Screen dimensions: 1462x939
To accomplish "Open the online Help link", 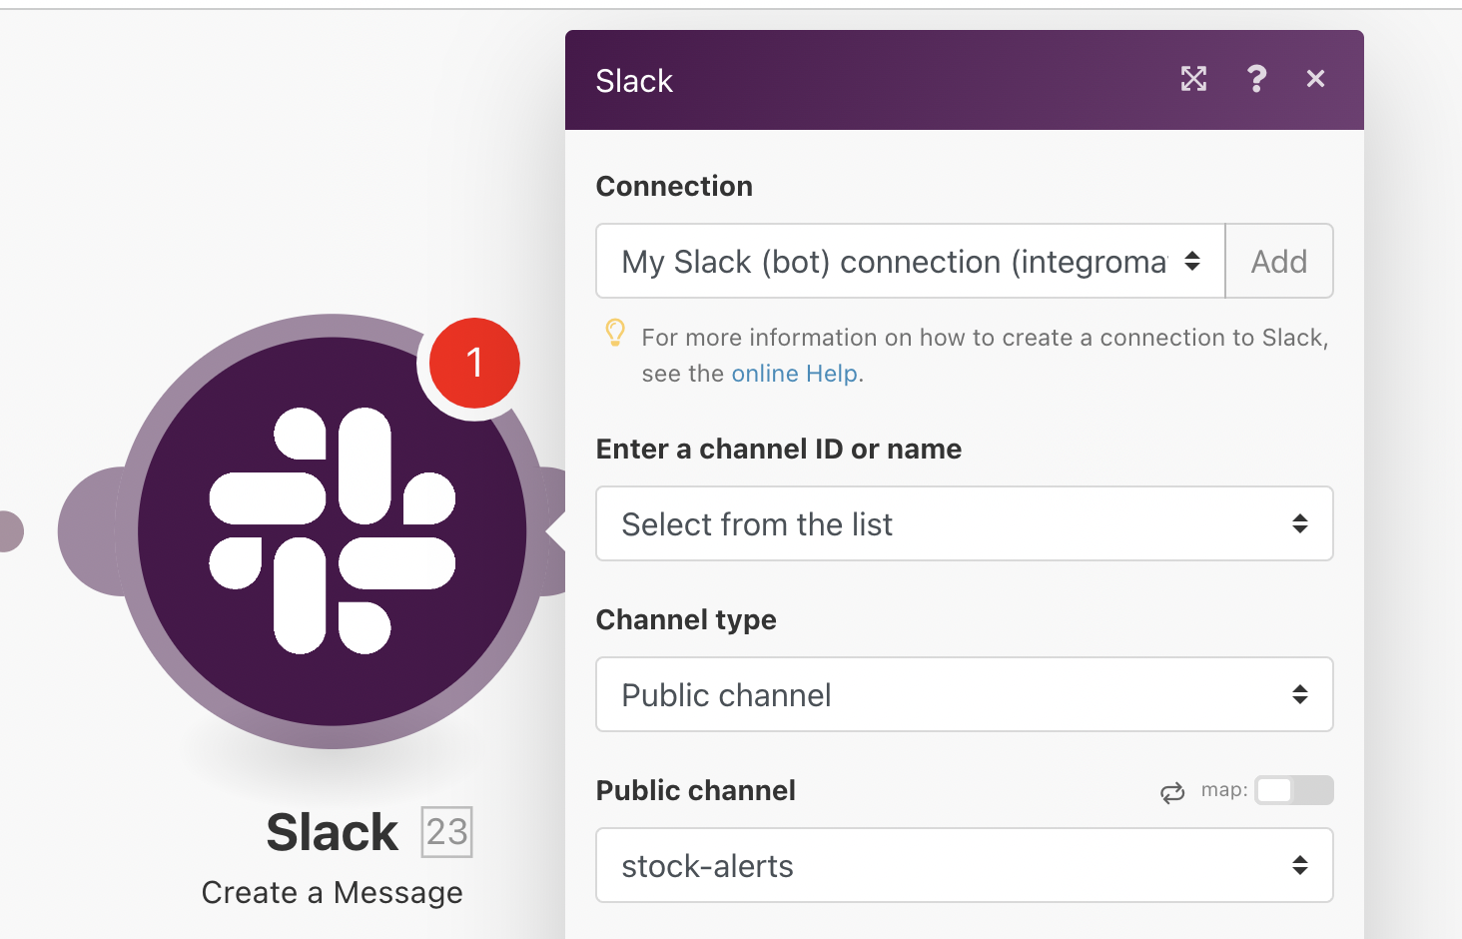I will pos(794,373).
